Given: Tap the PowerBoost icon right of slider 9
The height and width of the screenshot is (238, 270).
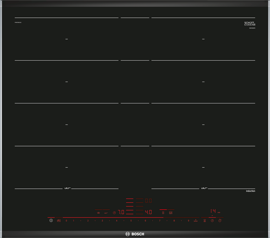Looking at the screenshot, I should pyautogui.click(x=196, y=221).
